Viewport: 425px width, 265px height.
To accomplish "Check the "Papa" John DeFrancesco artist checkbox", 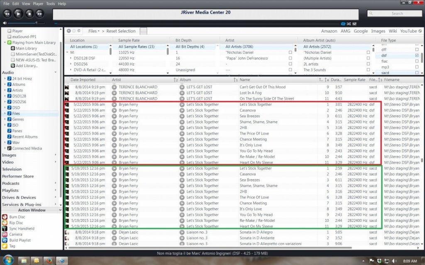I will coord(290,58).
